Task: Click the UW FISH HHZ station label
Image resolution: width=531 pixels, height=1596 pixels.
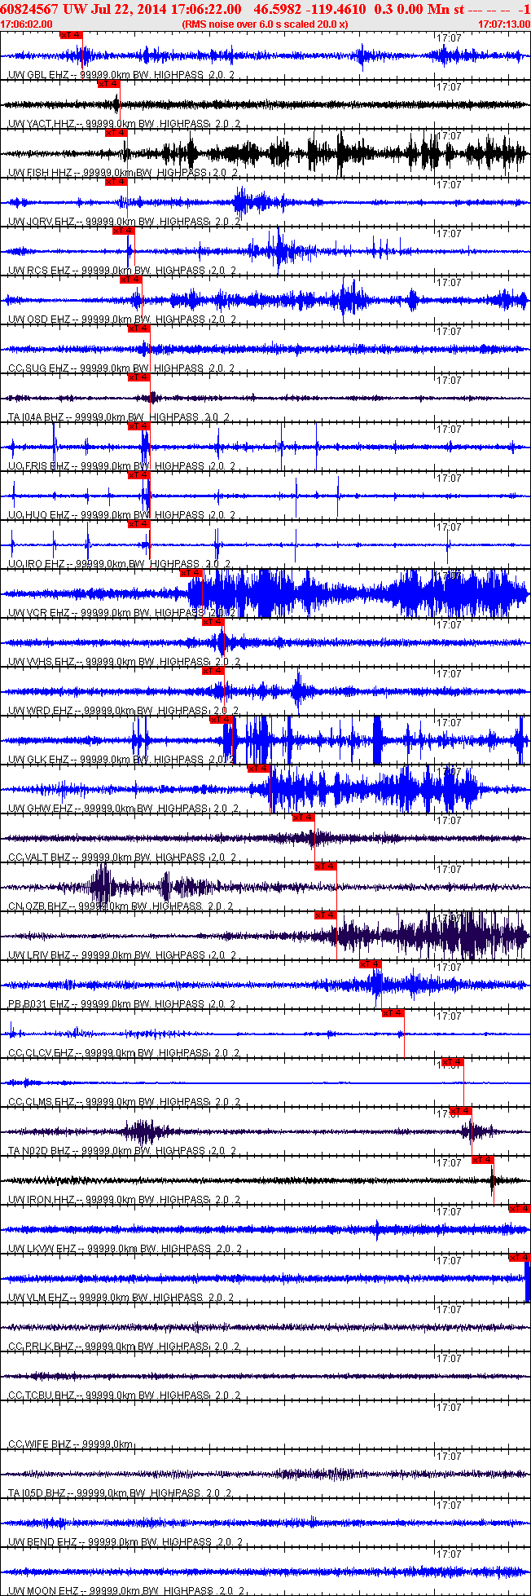Action: coord(39,173)
